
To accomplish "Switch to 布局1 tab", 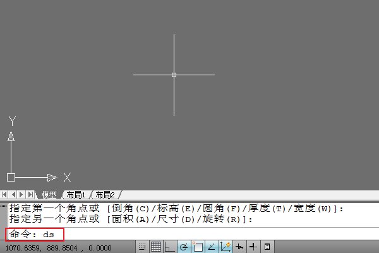I will pos(76,195).
